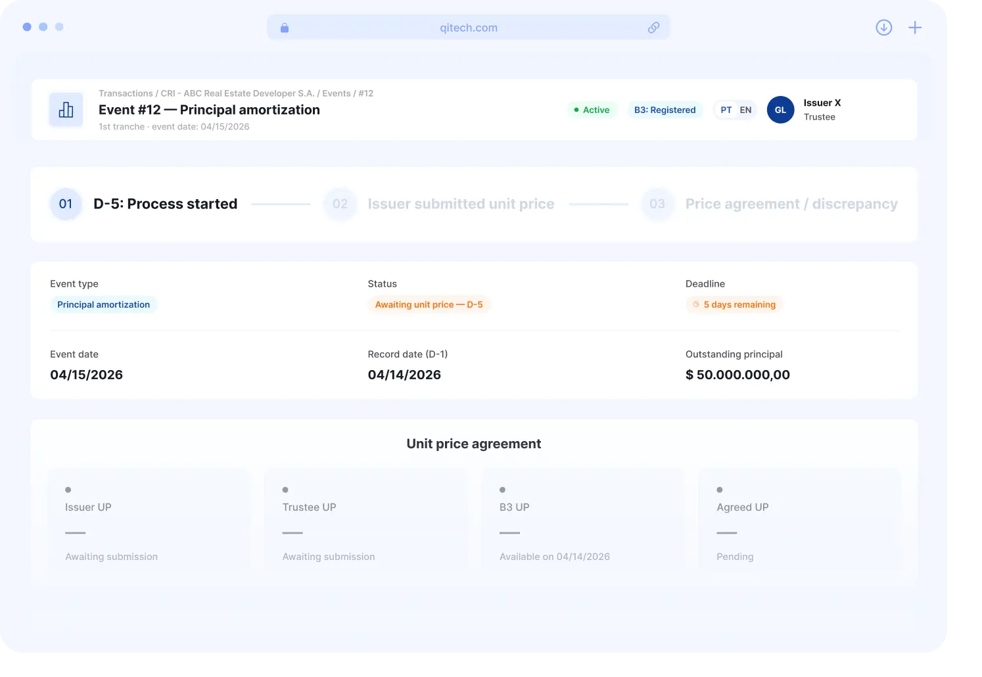Switch language to PT
Viewport: 982px width, 677px height.
726,110
